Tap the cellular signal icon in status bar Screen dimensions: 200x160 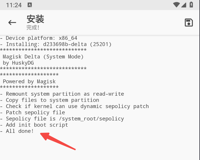tap(184, 5)
